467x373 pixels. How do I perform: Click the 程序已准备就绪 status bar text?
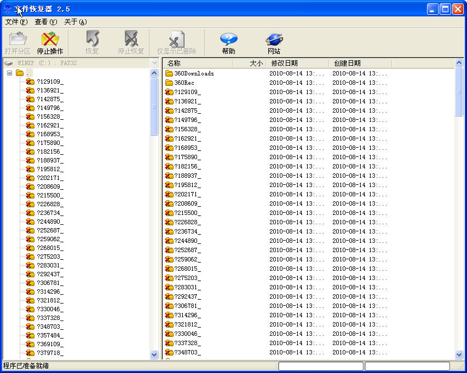pyautogui.click(x=26, y=365)
